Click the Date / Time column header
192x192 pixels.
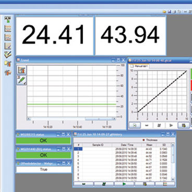tap(127, 145)
